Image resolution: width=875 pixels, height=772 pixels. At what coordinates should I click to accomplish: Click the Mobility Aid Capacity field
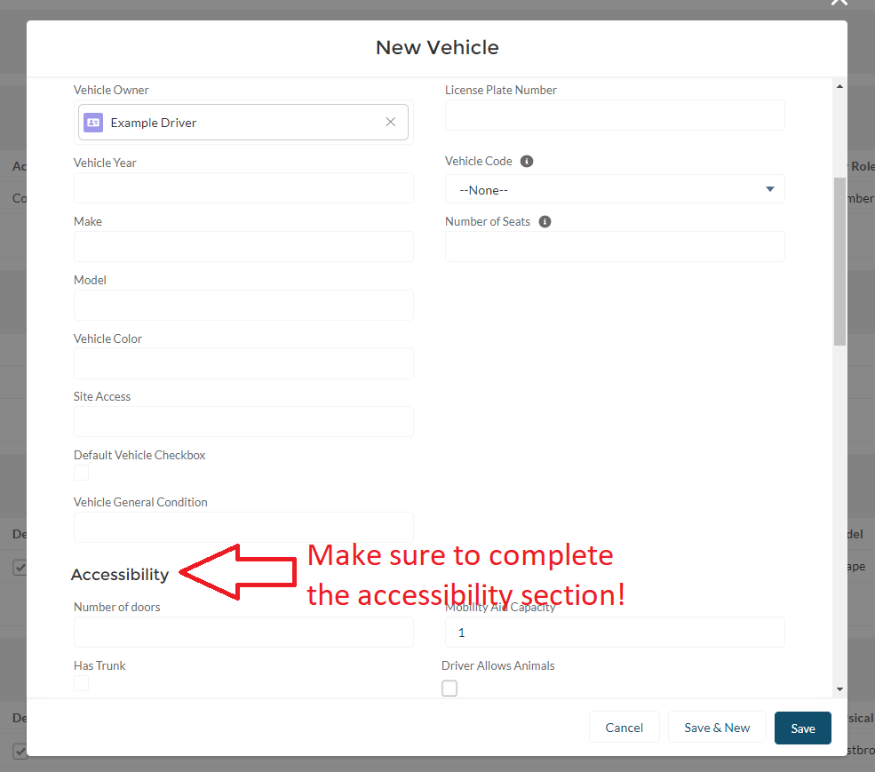[615, 633]
